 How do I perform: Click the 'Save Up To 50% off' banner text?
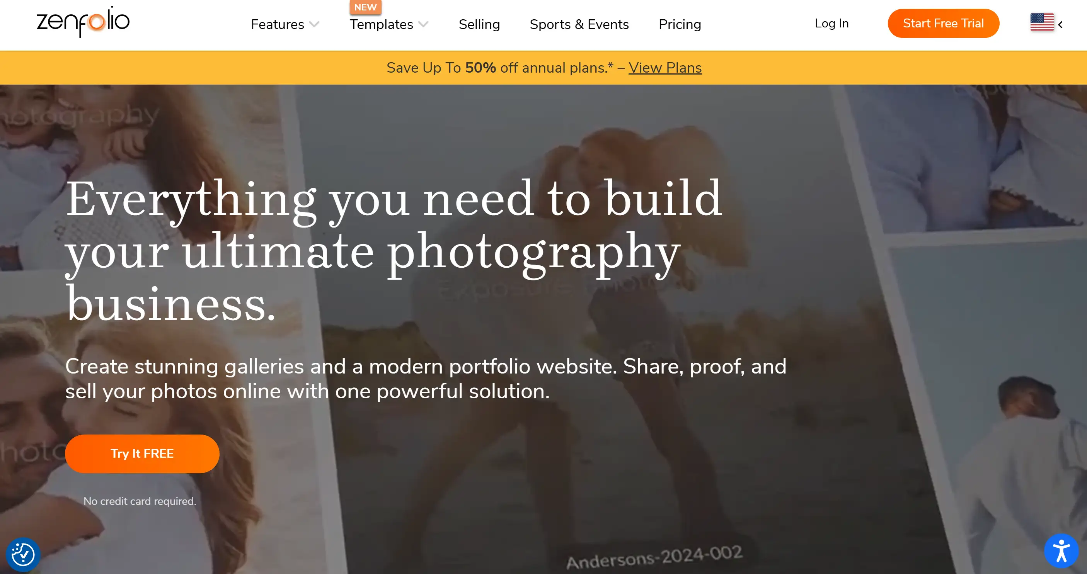click(x=499, y=68)
